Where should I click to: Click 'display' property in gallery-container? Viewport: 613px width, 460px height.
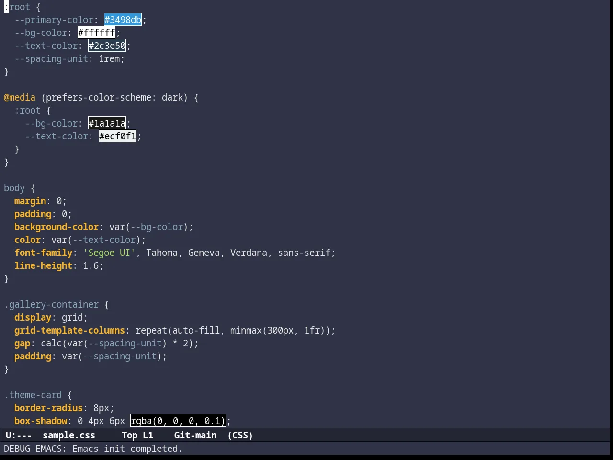[33, 317]
